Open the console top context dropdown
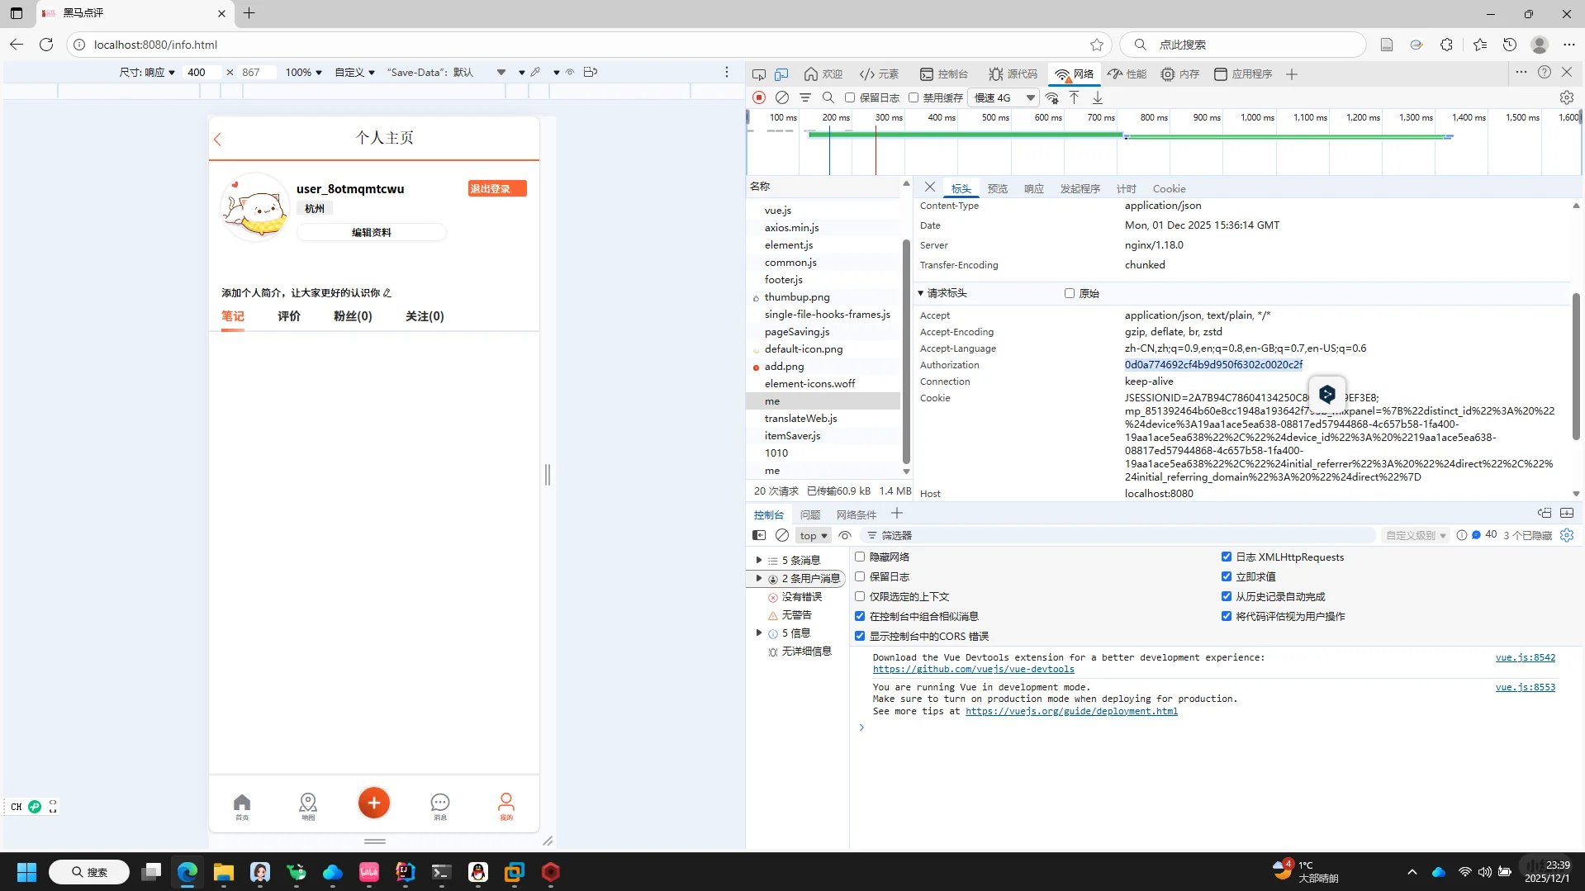 [x=814, y=535]
